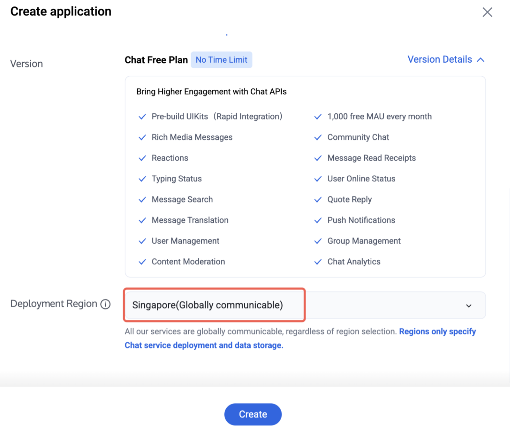Close the Create application dialog
510x434 pixels.
[487, 12]
